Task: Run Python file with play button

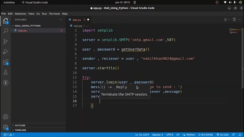Action: click(225, 19)
